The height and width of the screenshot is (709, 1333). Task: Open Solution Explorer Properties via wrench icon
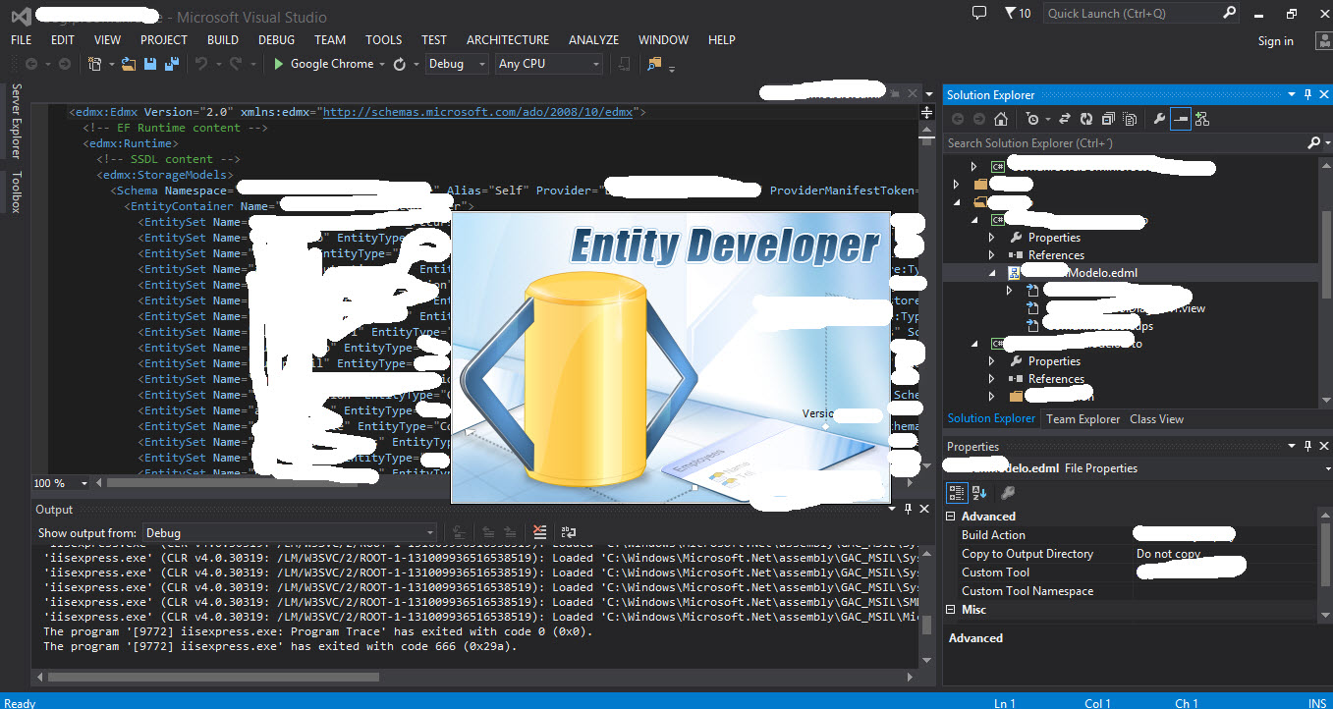pyautogui.click(x=1160, y=119)
